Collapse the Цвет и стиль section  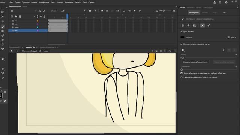click(x=181, y=31)
